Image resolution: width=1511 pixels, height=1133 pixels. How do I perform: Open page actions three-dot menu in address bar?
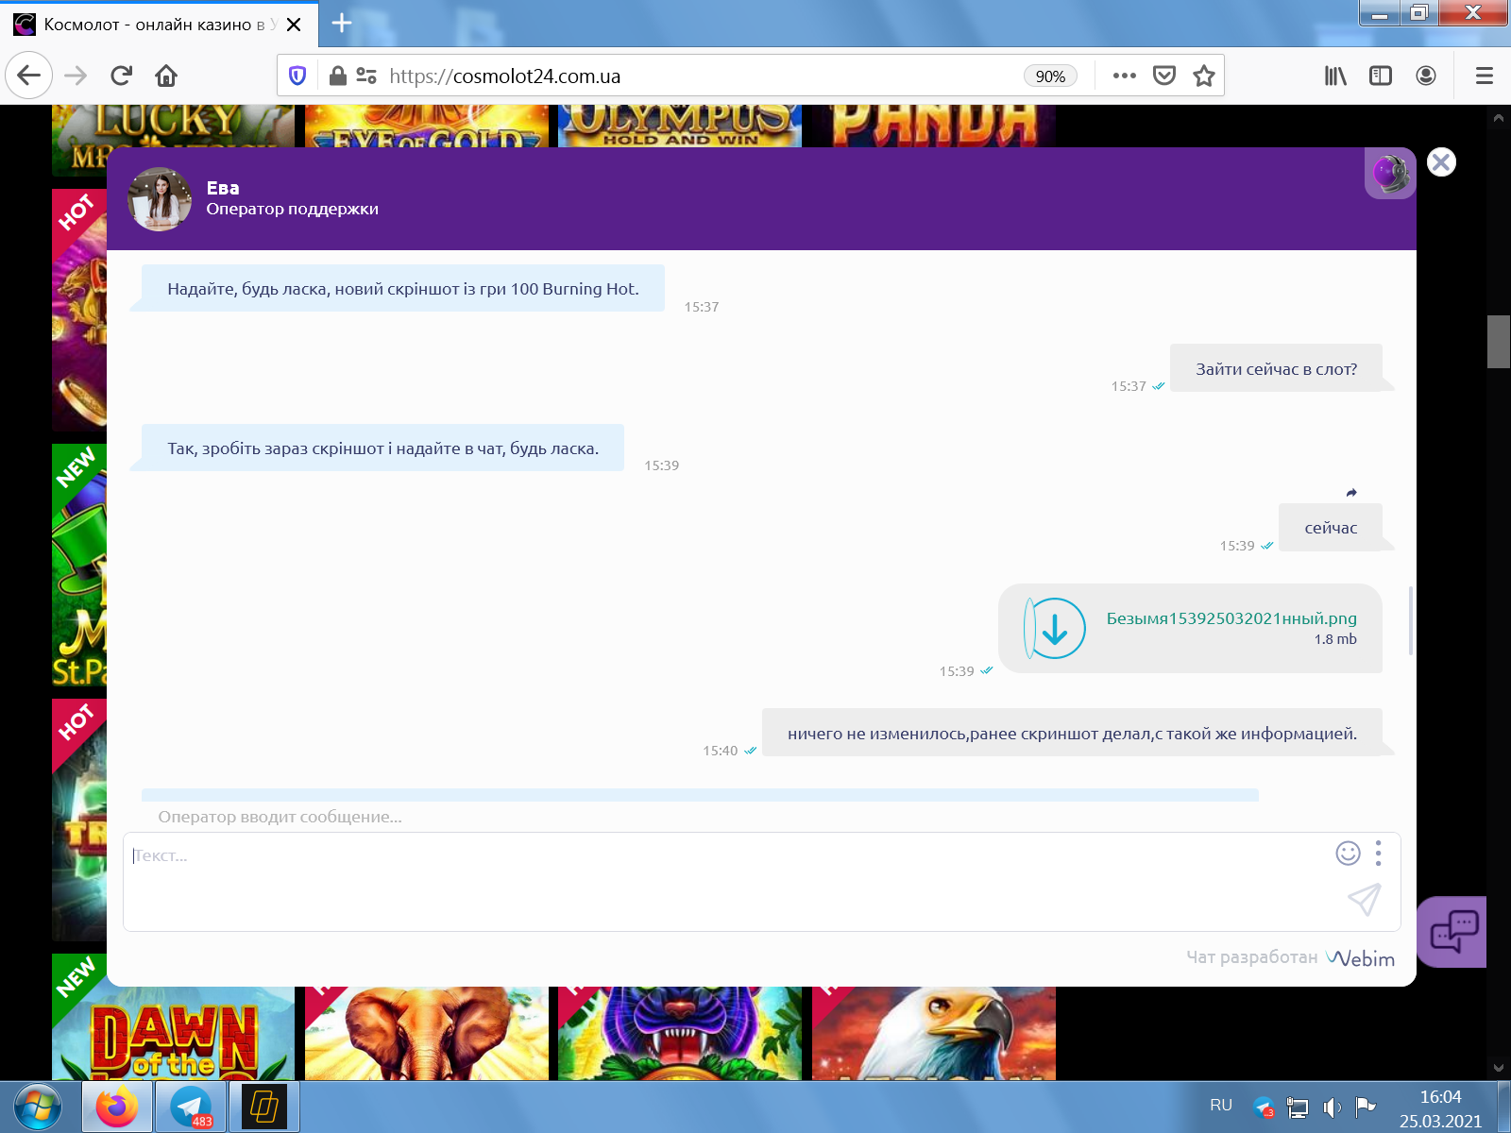(1124, 76)
